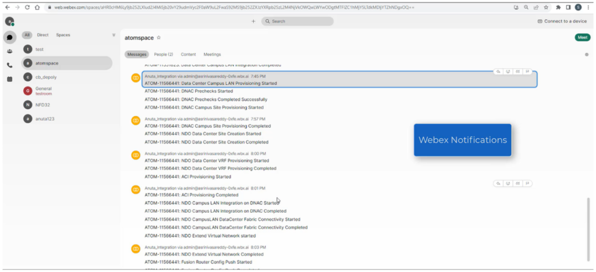This screenshot has height=272, width=596.
Task: Select the Direct filter tab
Action: point(42,35)
